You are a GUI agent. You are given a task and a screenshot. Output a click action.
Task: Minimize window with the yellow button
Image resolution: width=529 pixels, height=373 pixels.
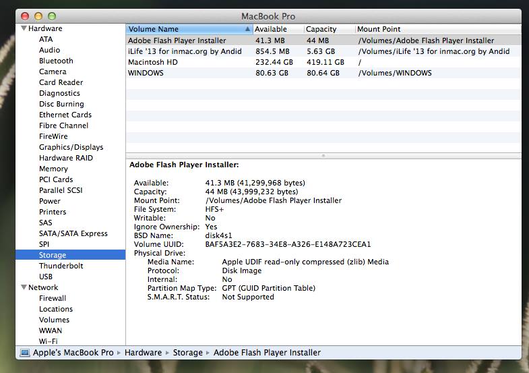click(x=38, y=16)
